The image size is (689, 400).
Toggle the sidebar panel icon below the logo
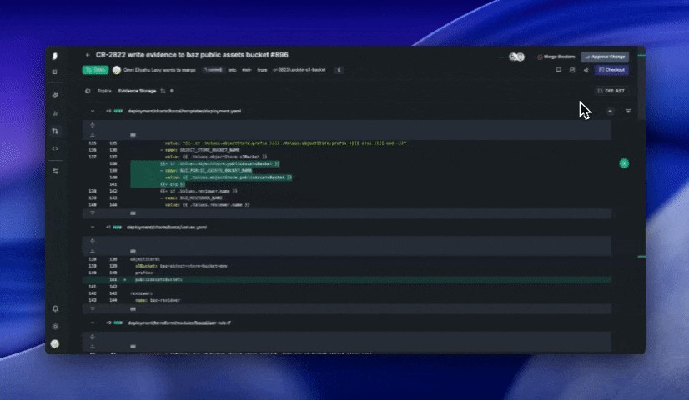pyautogui.click(x=55, y=72)
